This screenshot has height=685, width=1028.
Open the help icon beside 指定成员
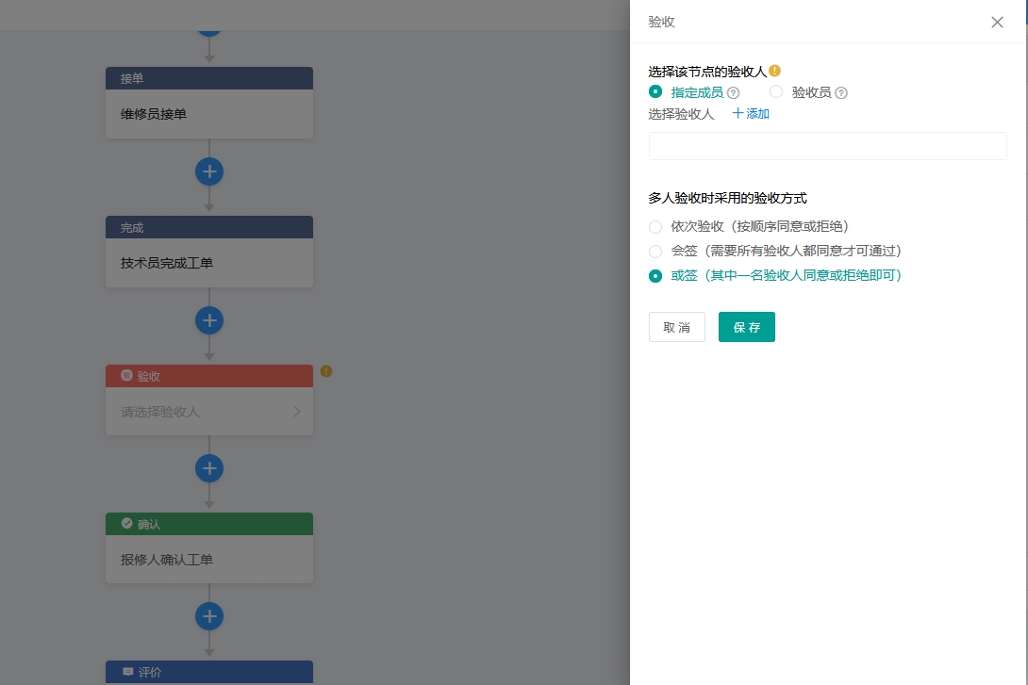[x=734, y=92]
